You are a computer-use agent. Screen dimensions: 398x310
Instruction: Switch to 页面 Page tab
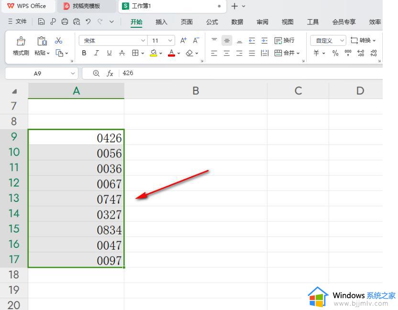pos(187,22)
